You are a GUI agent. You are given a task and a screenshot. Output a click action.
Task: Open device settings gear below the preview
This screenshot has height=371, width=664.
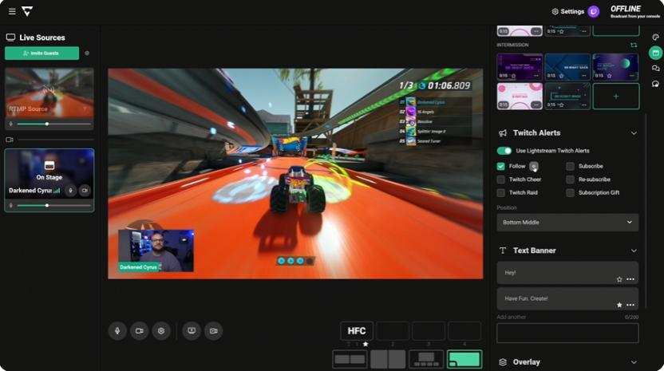(x=161, y=331)
